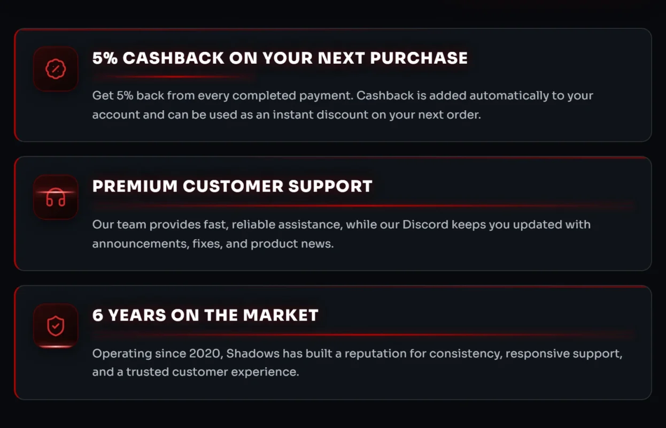The image size is (666, 428).
Task: Select the '5% Cashback on Your Next Purchase' heading
Action: point(280,58)
